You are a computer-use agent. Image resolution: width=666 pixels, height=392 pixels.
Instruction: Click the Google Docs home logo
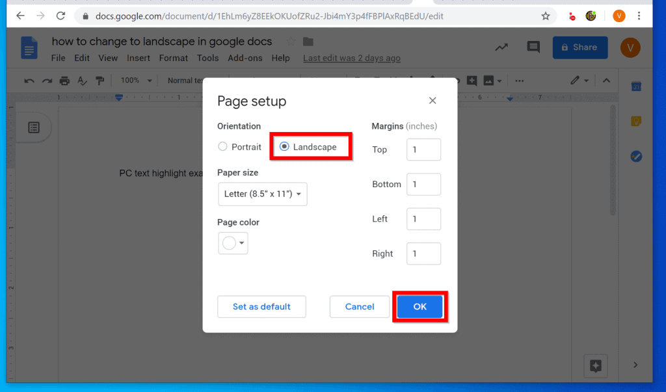point(29,47)
